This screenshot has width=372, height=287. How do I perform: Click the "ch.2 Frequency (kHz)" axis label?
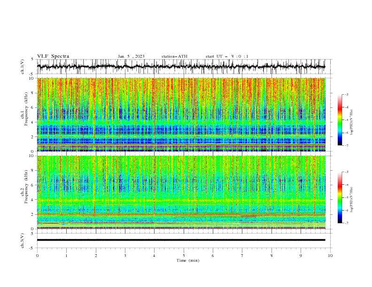[x=24, y=187]
